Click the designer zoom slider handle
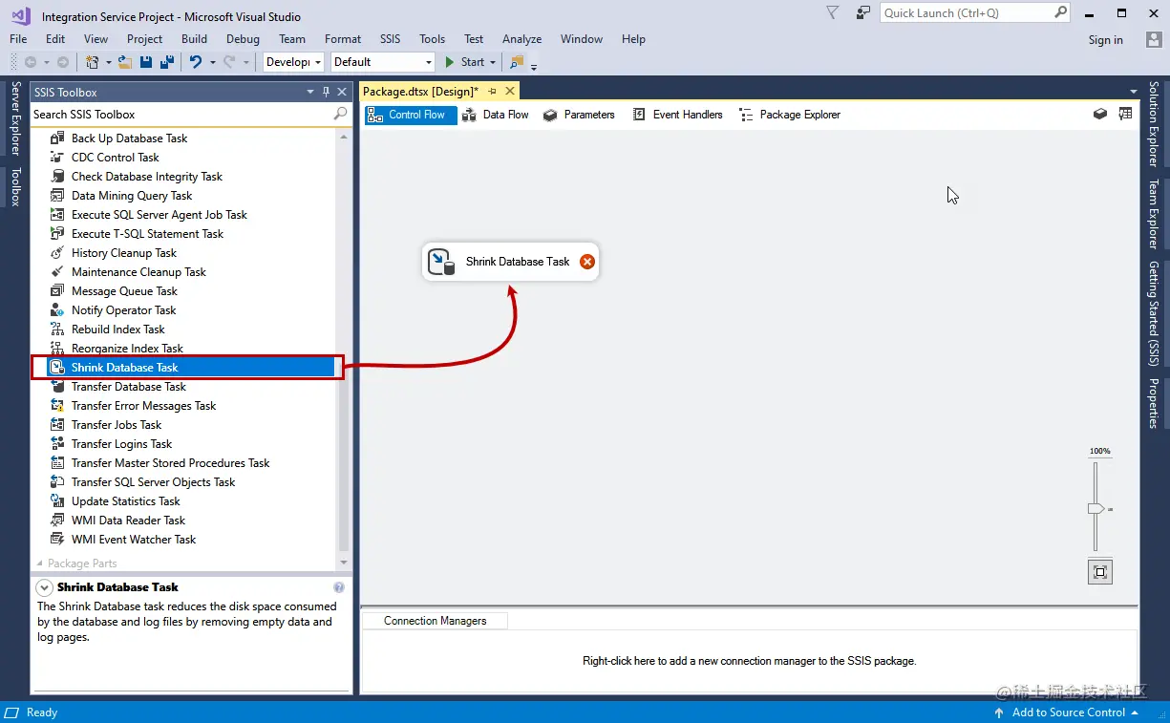This screenshot has width=1170, height=723. click(1096, 509)
